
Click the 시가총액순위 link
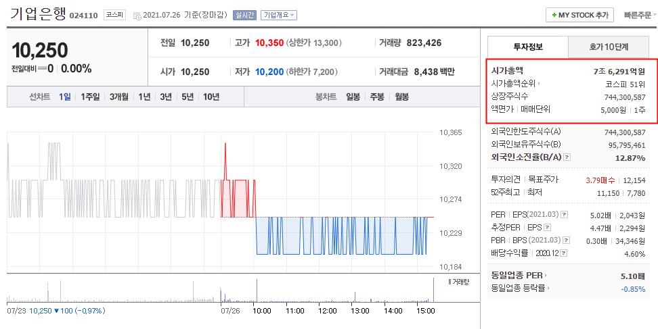(x=513, y=84)
